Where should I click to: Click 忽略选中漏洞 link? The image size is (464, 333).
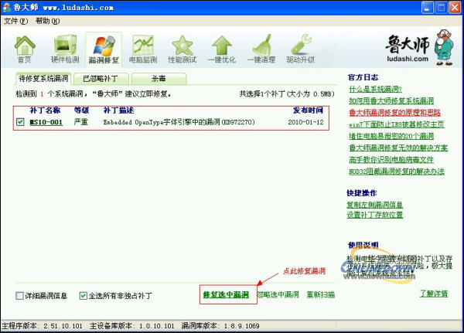click(278, 294)
